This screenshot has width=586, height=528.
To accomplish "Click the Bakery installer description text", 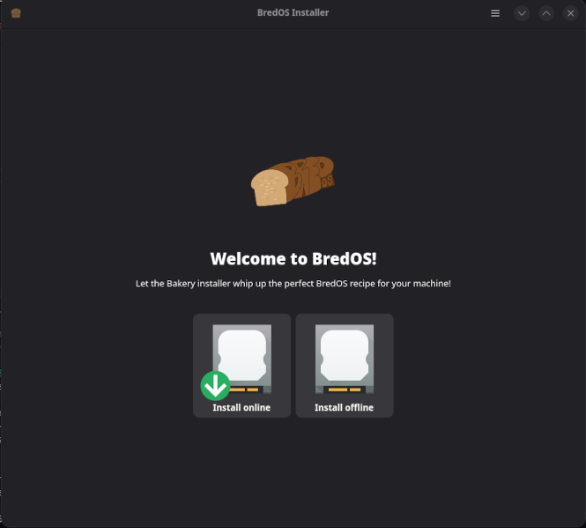I will [293, 284].
